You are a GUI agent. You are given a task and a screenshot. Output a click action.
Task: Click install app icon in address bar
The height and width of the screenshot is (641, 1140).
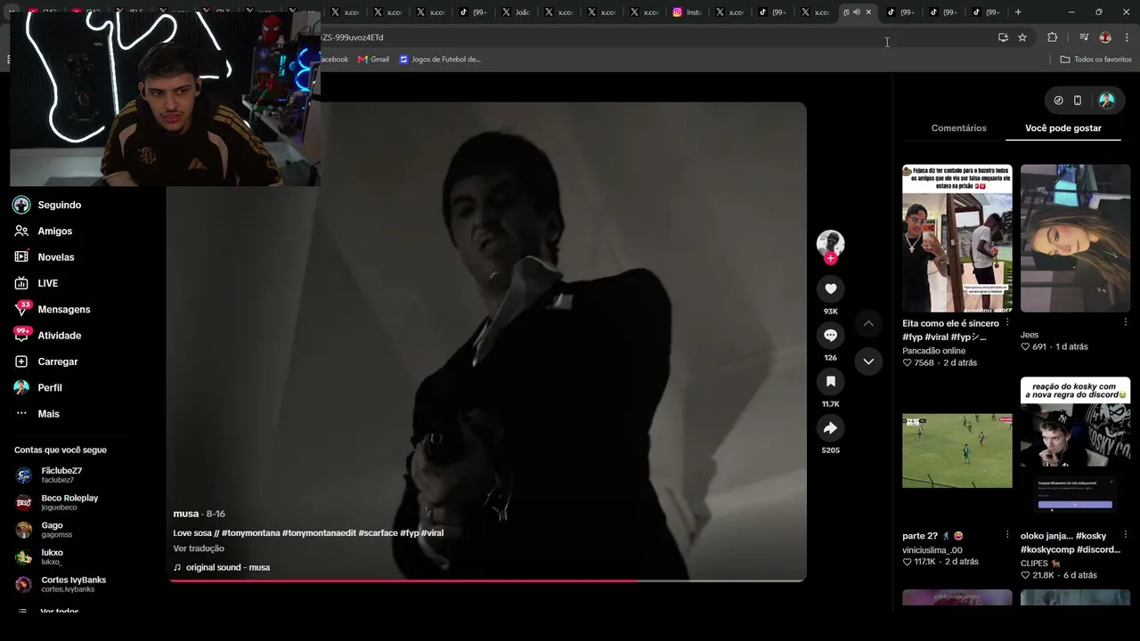click(x=1003, y=37)
